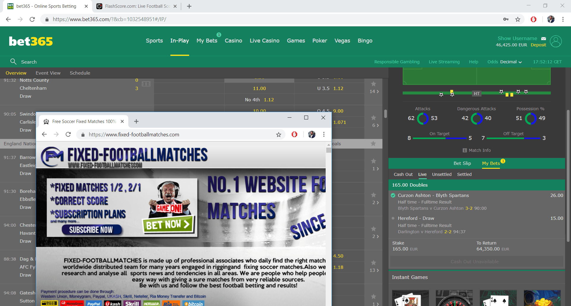Switch to Event View tab

[x=48, y=73]
